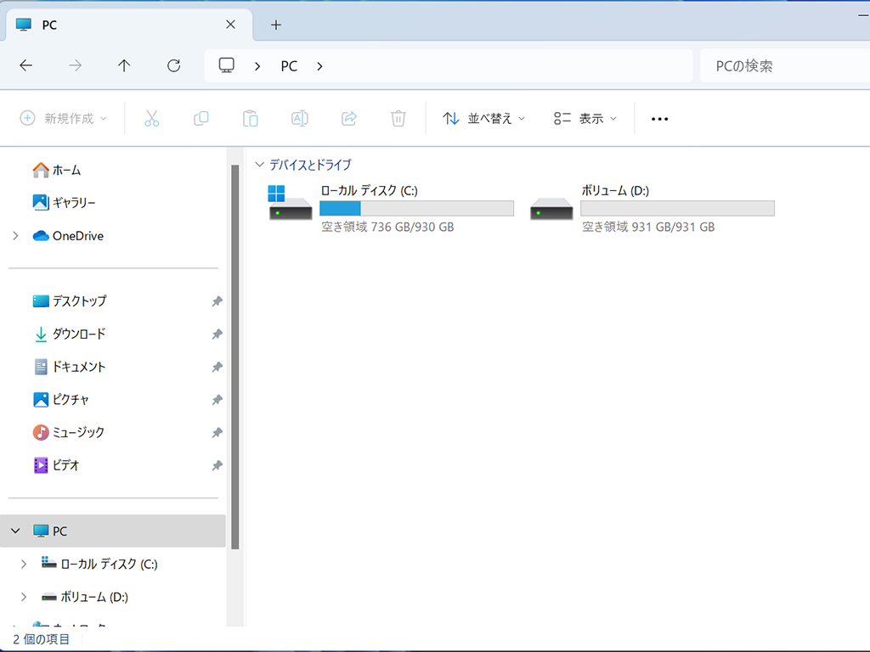Click the Refresh button
Image resolution: width=870 pixels, height=652 pixels.
[x=173, y=66]
